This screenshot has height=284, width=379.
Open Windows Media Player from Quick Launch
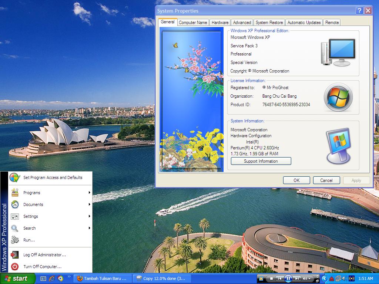pyautogui.click(x=60, y=278)
